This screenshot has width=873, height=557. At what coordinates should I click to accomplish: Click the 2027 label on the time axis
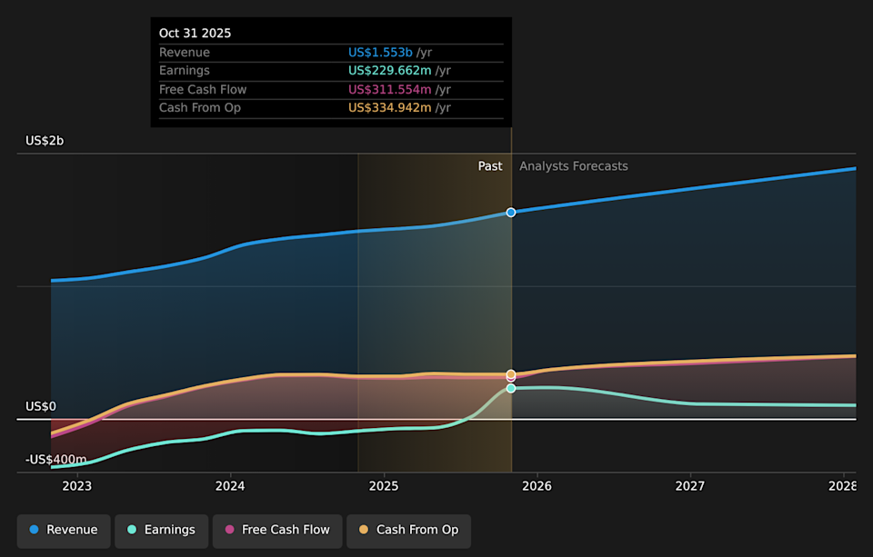click(690, 486)
